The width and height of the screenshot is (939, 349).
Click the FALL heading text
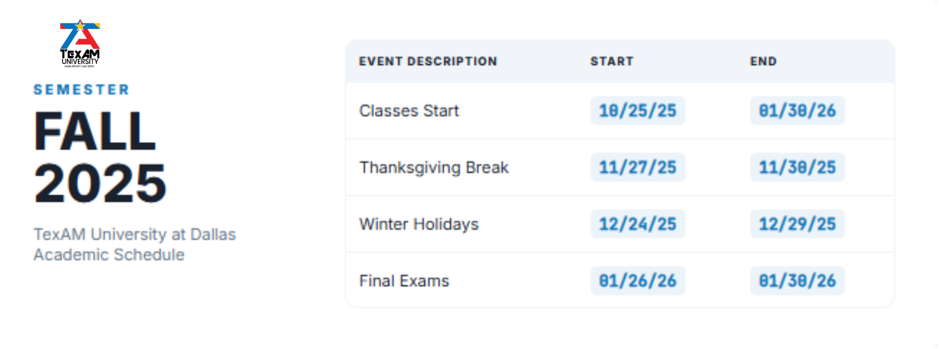click(x=95, y=131)
